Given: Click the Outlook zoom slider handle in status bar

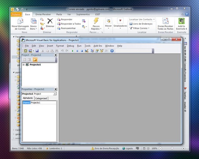Looking at the screenshot, I should pos(172,148).
